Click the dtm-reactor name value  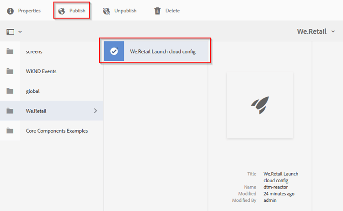276,187
